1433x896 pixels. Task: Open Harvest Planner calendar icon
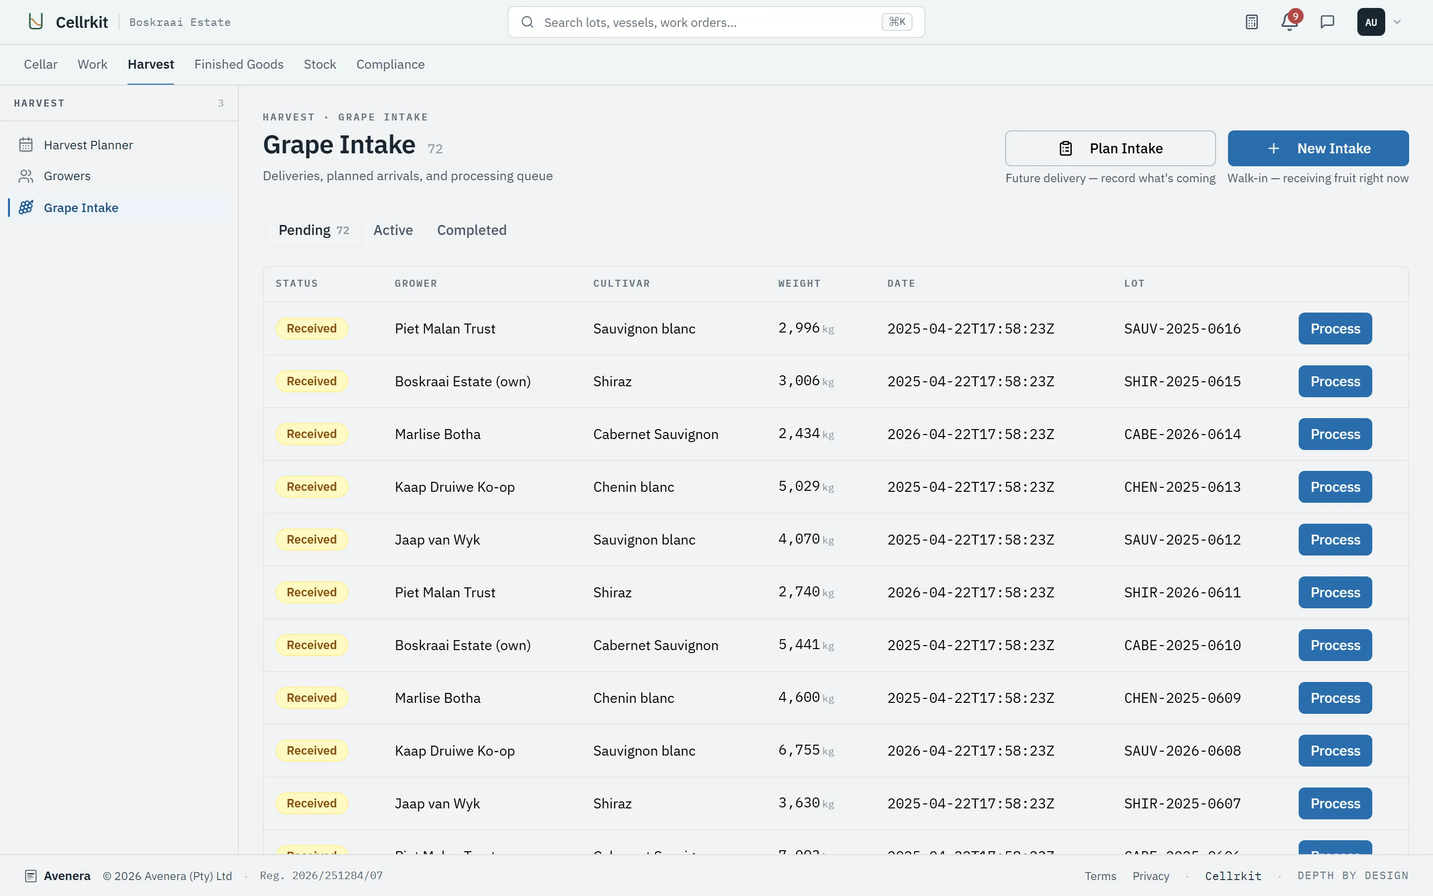point(25,144)
